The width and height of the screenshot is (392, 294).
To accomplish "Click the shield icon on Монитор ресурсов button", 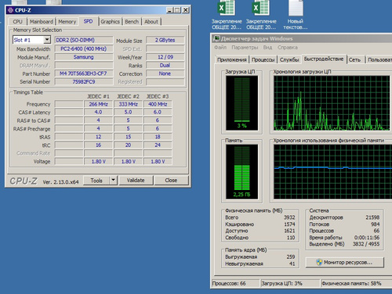I will [x=319, y=262].
